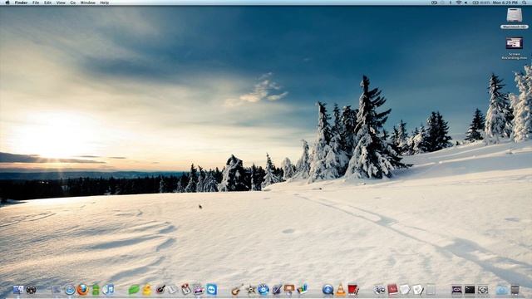532x299 pixels.
Task: Launch Terminal black screen icon
Action: [470, 290]
